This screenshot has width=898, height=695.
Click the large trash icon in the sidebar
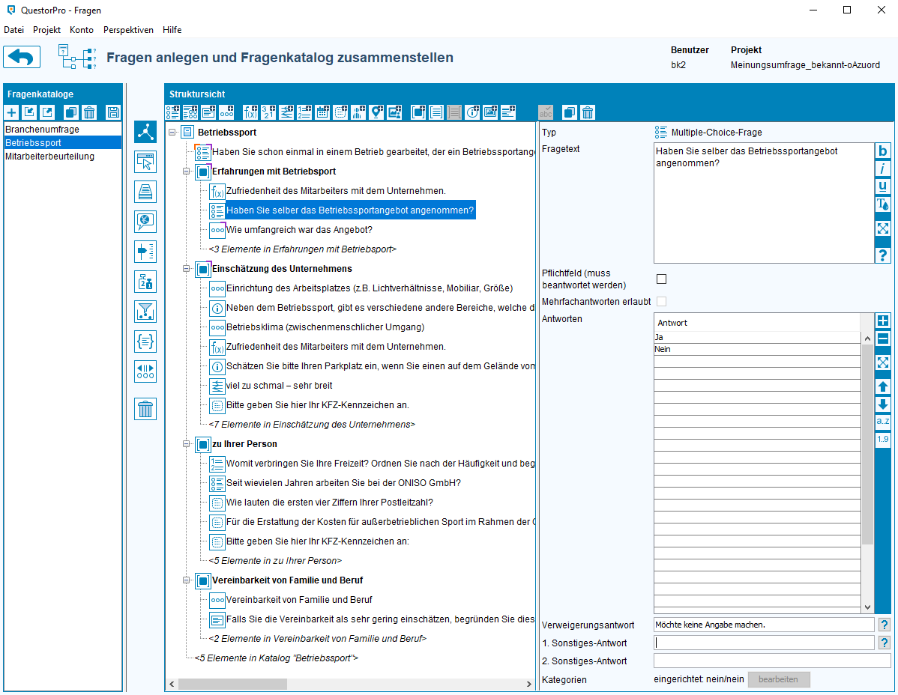(x=145, y=409)
